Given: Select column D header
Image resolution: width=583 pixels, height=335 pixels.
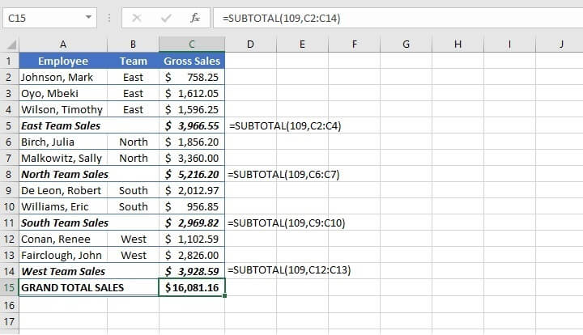Looking at the screenshot, I should pyautogui.click(x=250, y=45).
